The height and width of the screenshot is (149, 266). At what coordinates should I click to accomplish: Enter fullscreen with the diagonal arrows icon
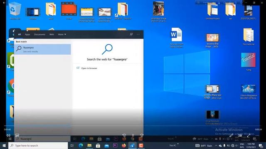click(x=249, y=135)
